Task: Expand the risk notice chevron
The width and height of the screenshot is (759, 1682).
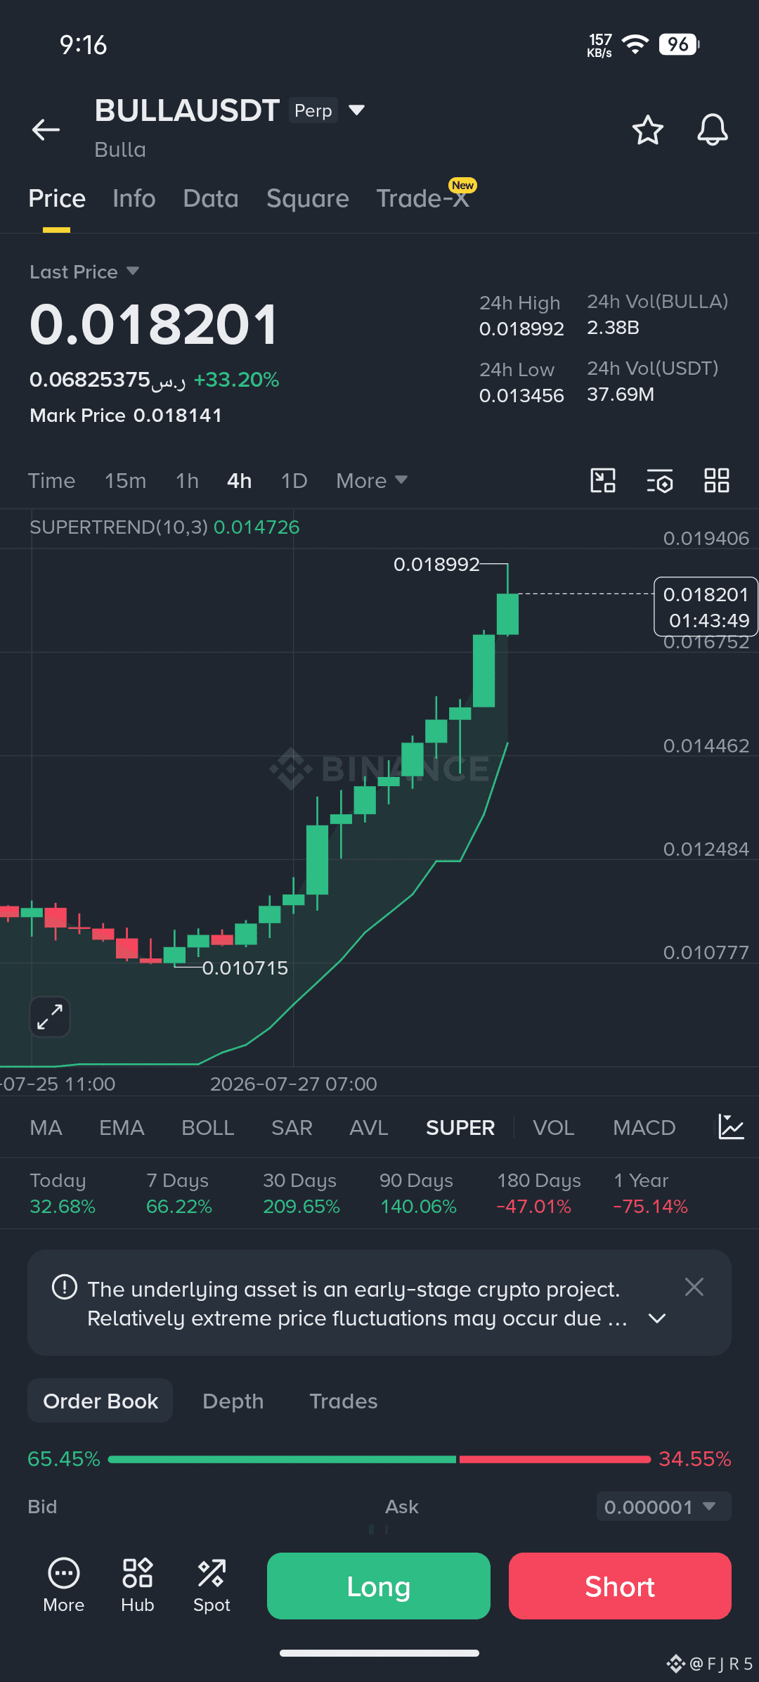Action: click(x=657, y=1318)
